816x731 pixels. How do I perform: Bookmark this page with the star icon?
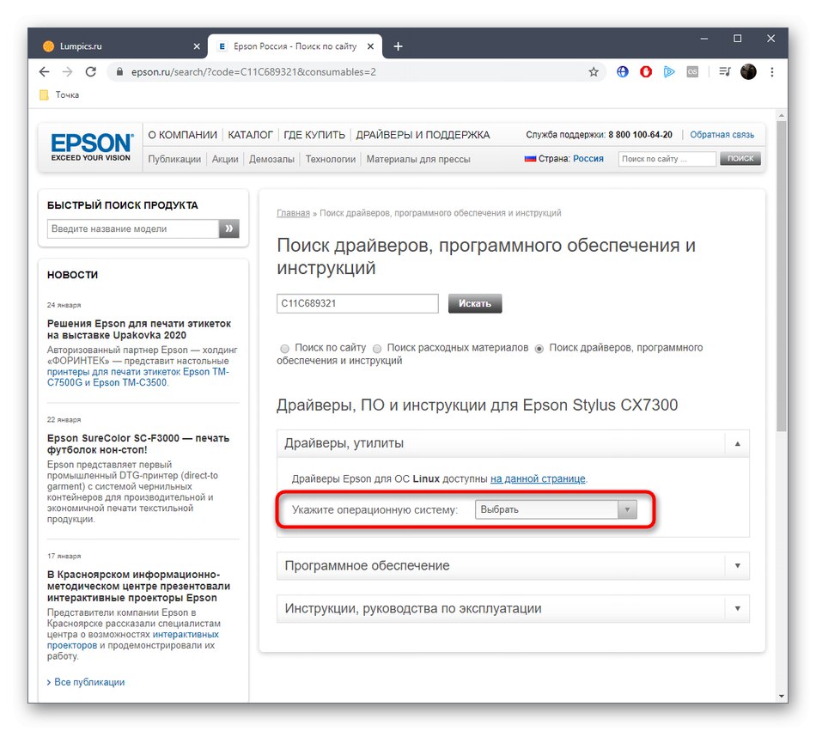coord(594,72)
